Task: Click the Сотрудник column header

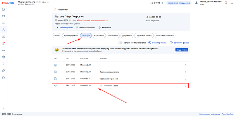Action: tap(84, 59)
